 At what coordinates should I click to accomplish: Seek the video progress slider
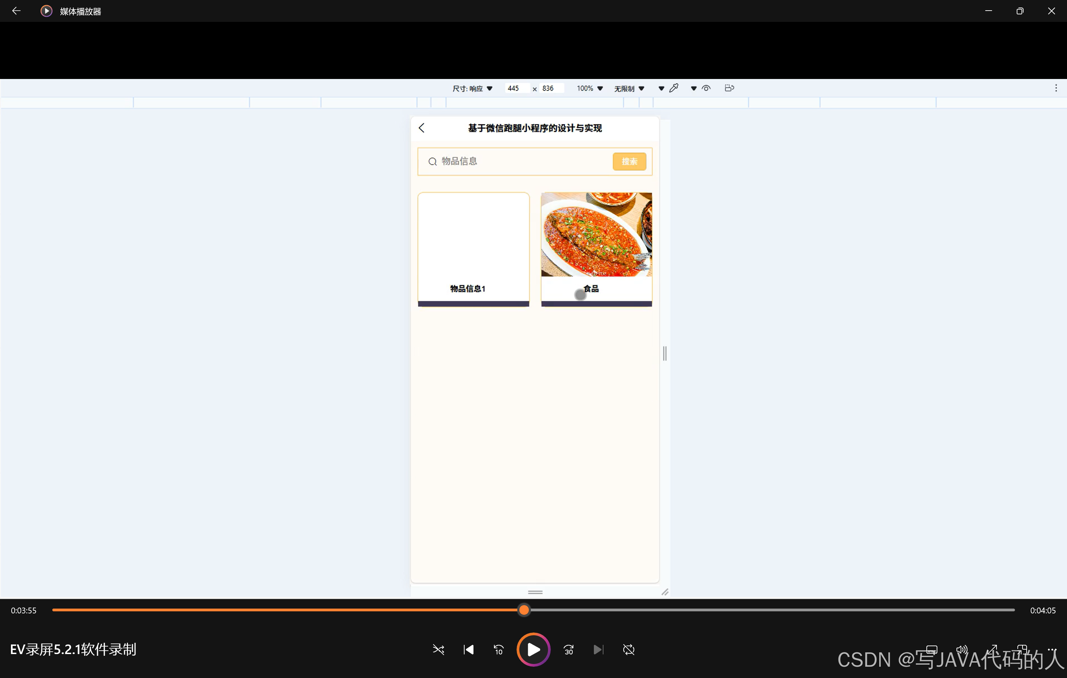(533, 610)
